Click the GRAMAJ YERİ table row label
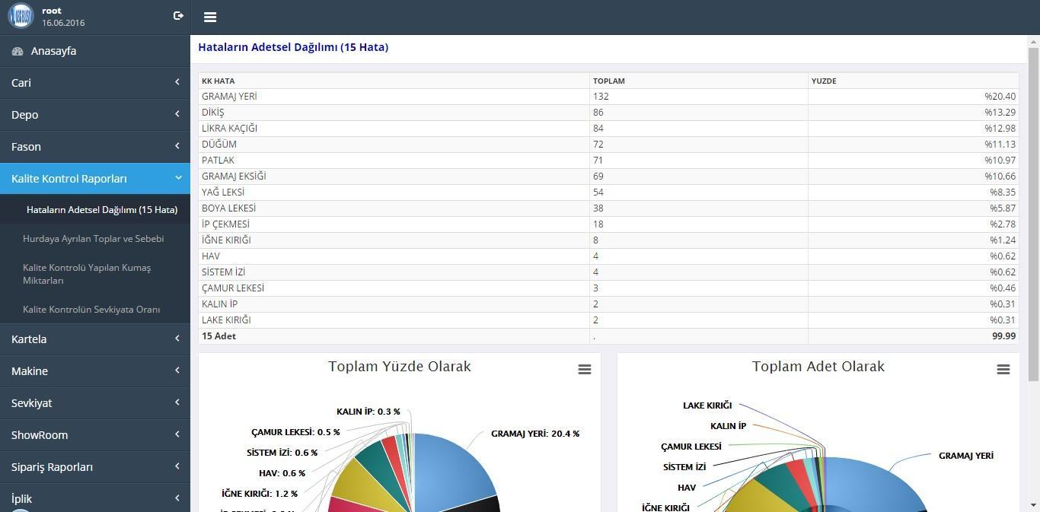Viewport: 1040px width, 512px height. [x=229, y=97]
